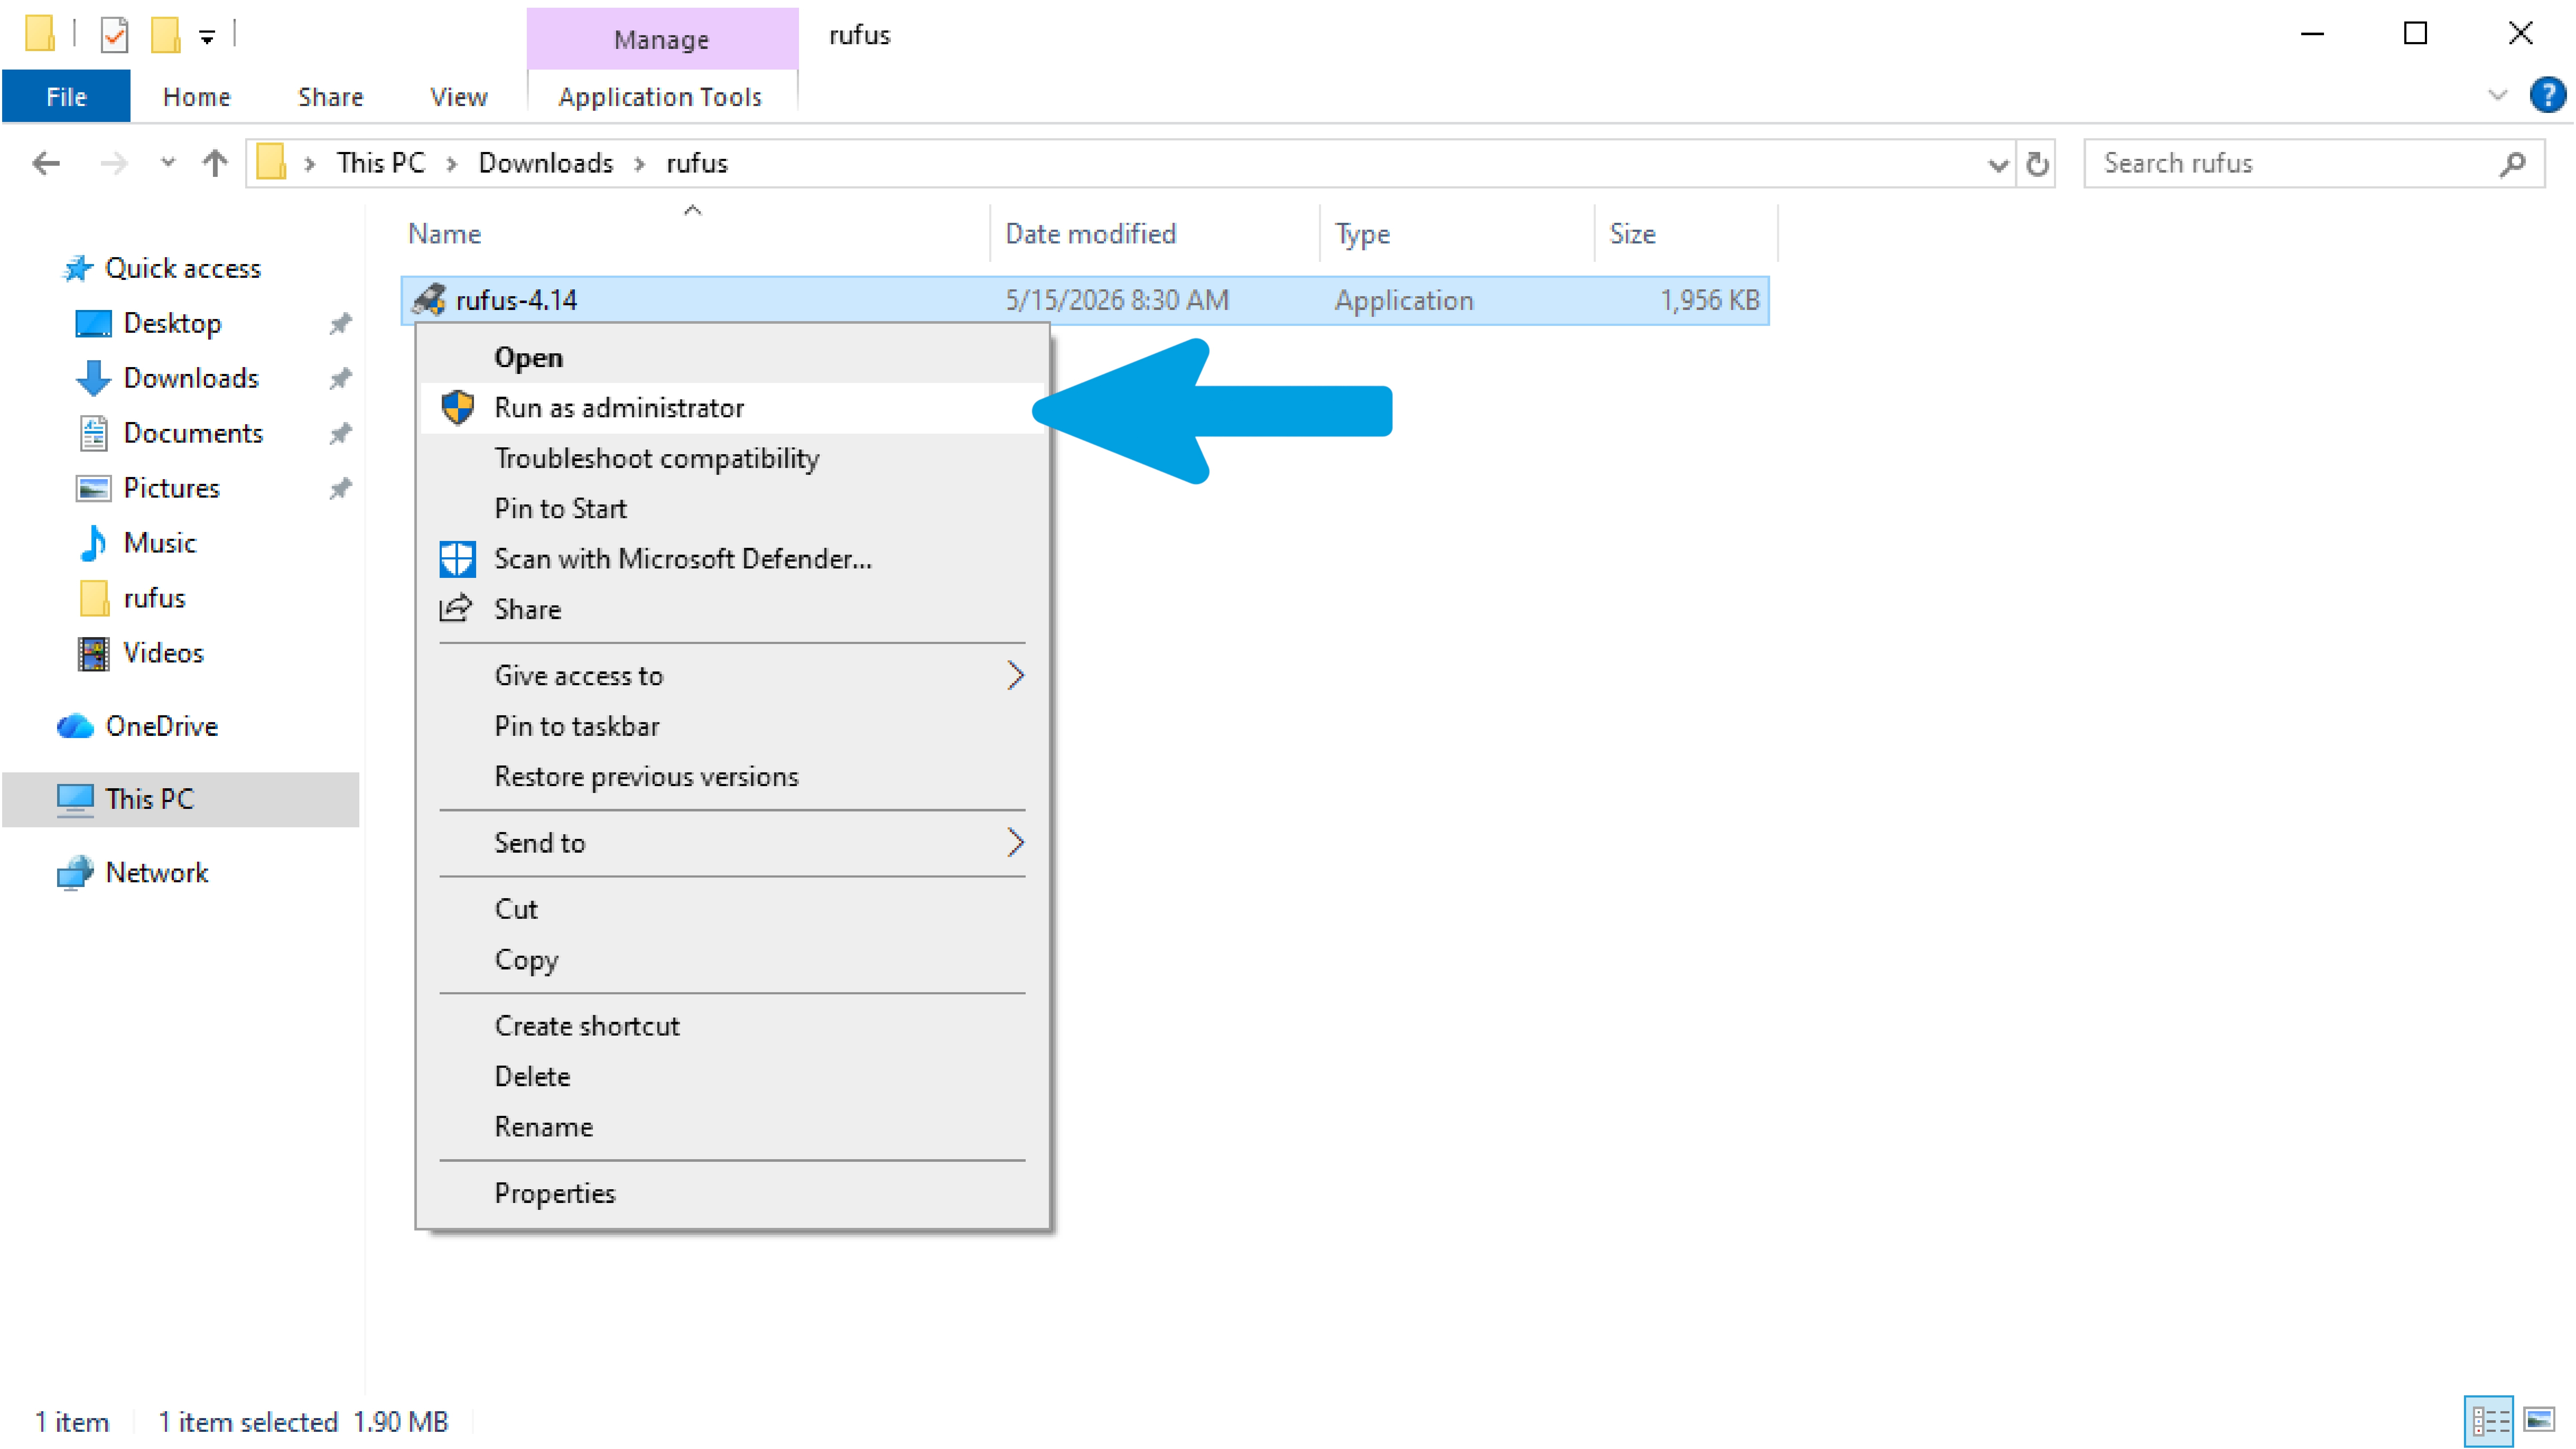
Task: Switch to the View ribbon tab
Action: coord(458,97)
